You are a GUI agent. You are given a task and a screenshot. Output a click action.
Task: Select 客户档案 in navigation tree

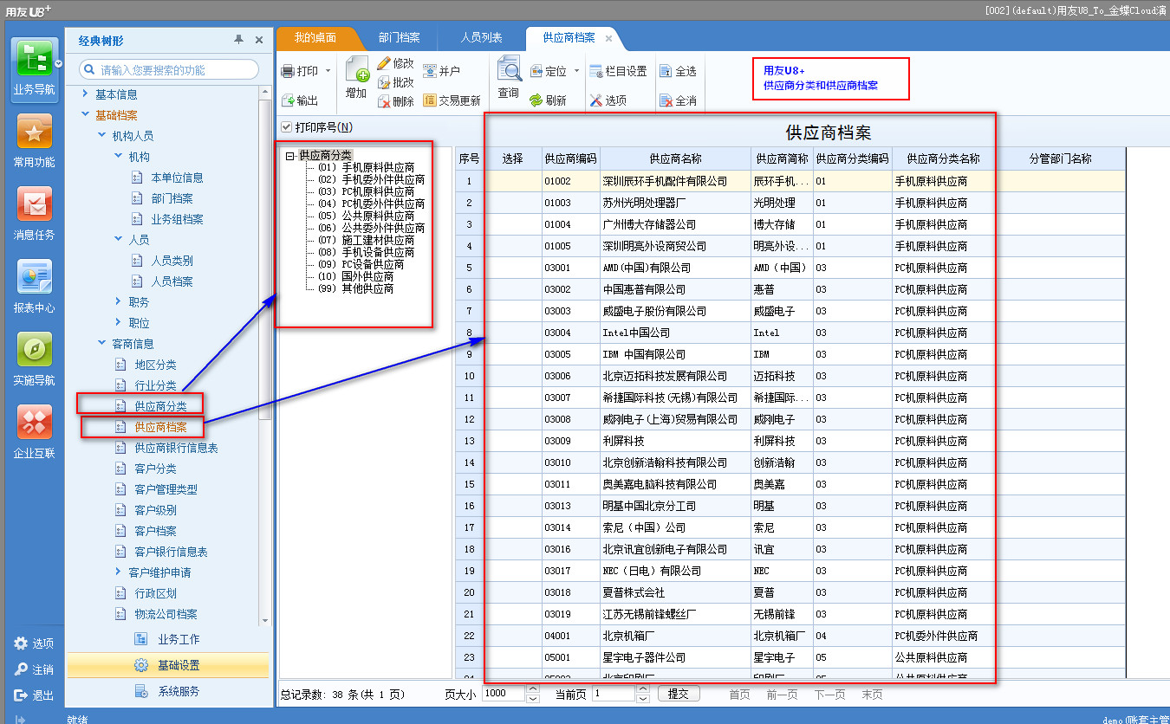(x=155, y=531)
